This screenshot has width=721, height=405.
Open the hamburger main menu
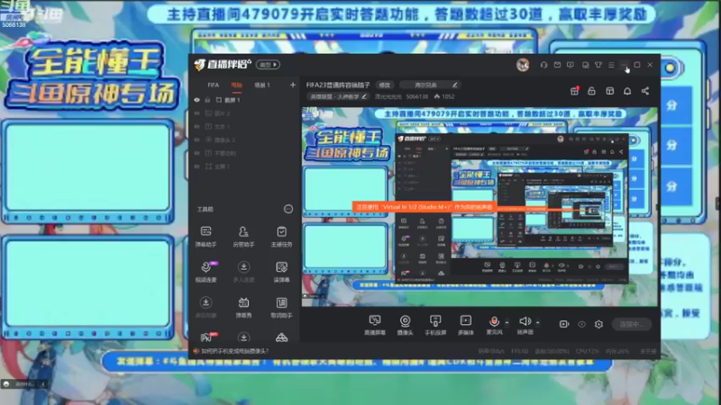pyautogui.click(x=611, y=65)
